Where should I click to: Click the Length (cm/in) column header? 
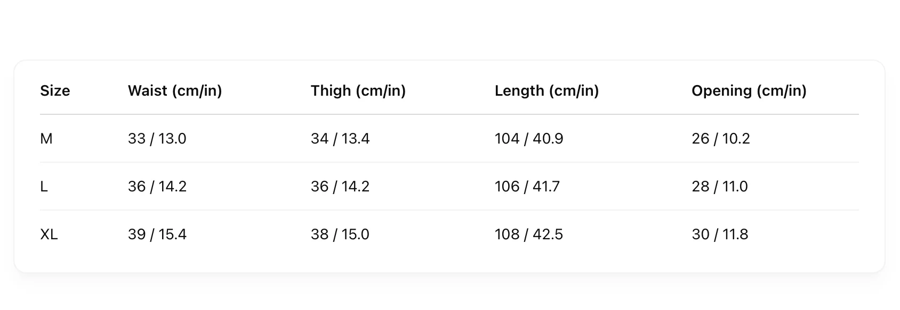coord(547,91)
